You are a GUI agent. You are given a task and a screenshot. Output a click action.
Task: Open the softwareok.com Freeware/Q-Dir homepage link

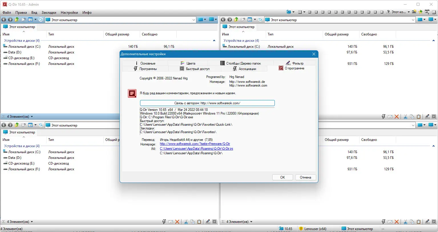tap(195, 144)
